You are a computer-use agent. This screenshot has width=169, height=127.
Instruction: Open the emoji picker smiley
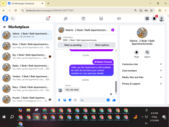tap(108, 100)
